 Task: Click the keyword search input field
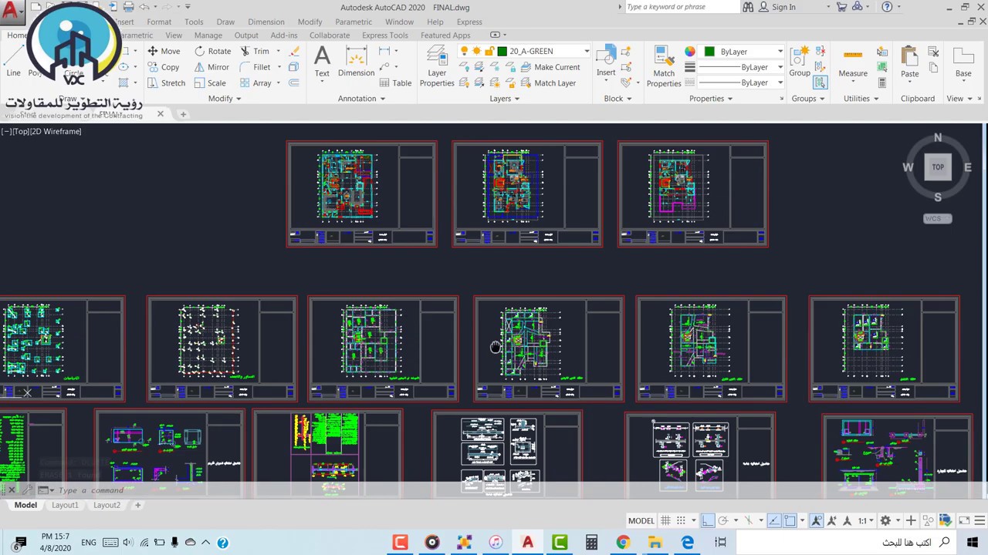[682, 7]
